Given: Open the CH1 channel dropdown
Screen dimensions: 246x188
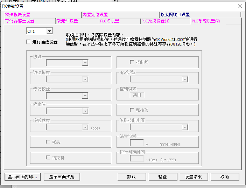Looking at the screenshot, I should pyautogui.click(x=49, y=32).
